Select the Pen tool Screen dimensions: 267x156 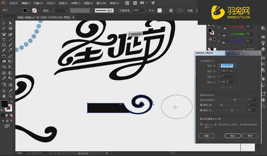pos(4,34)
